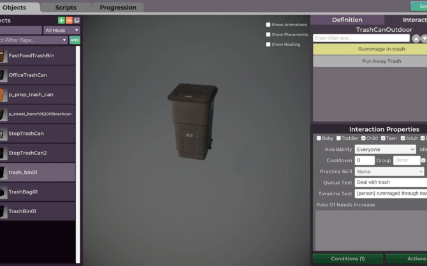Screen dimensions: 427x266
Task: Click the Timeline Text field
Action: [x=391, y=193]
